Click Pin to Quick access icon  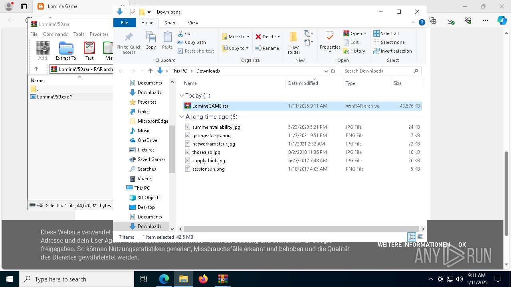[x=129, y=43]
